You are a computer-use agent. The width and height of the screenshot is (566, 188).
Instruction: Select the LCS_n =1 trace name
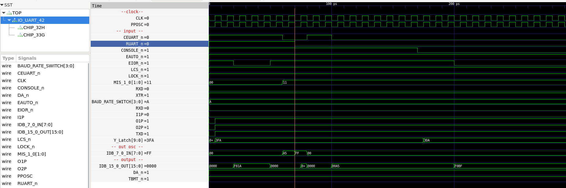(x=140, y=70)
